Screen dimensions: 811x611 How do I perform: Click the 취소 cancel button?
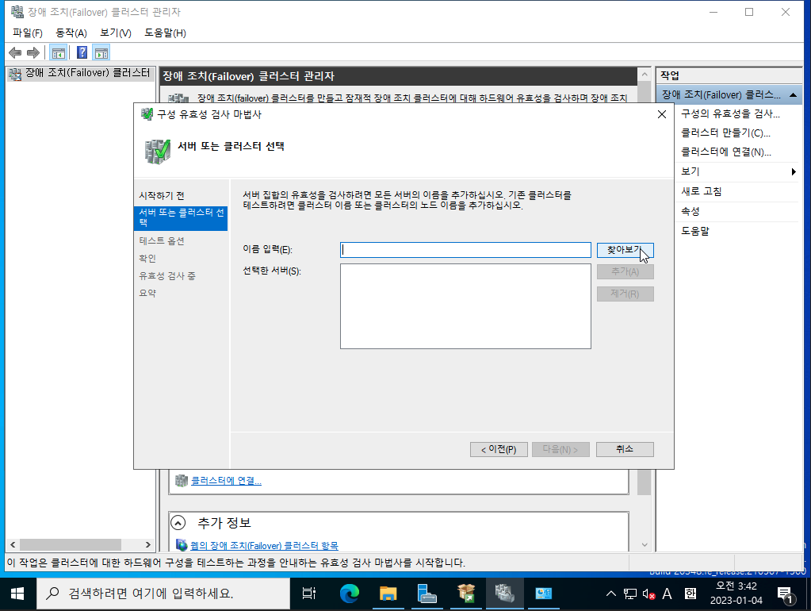click(625, 449)
